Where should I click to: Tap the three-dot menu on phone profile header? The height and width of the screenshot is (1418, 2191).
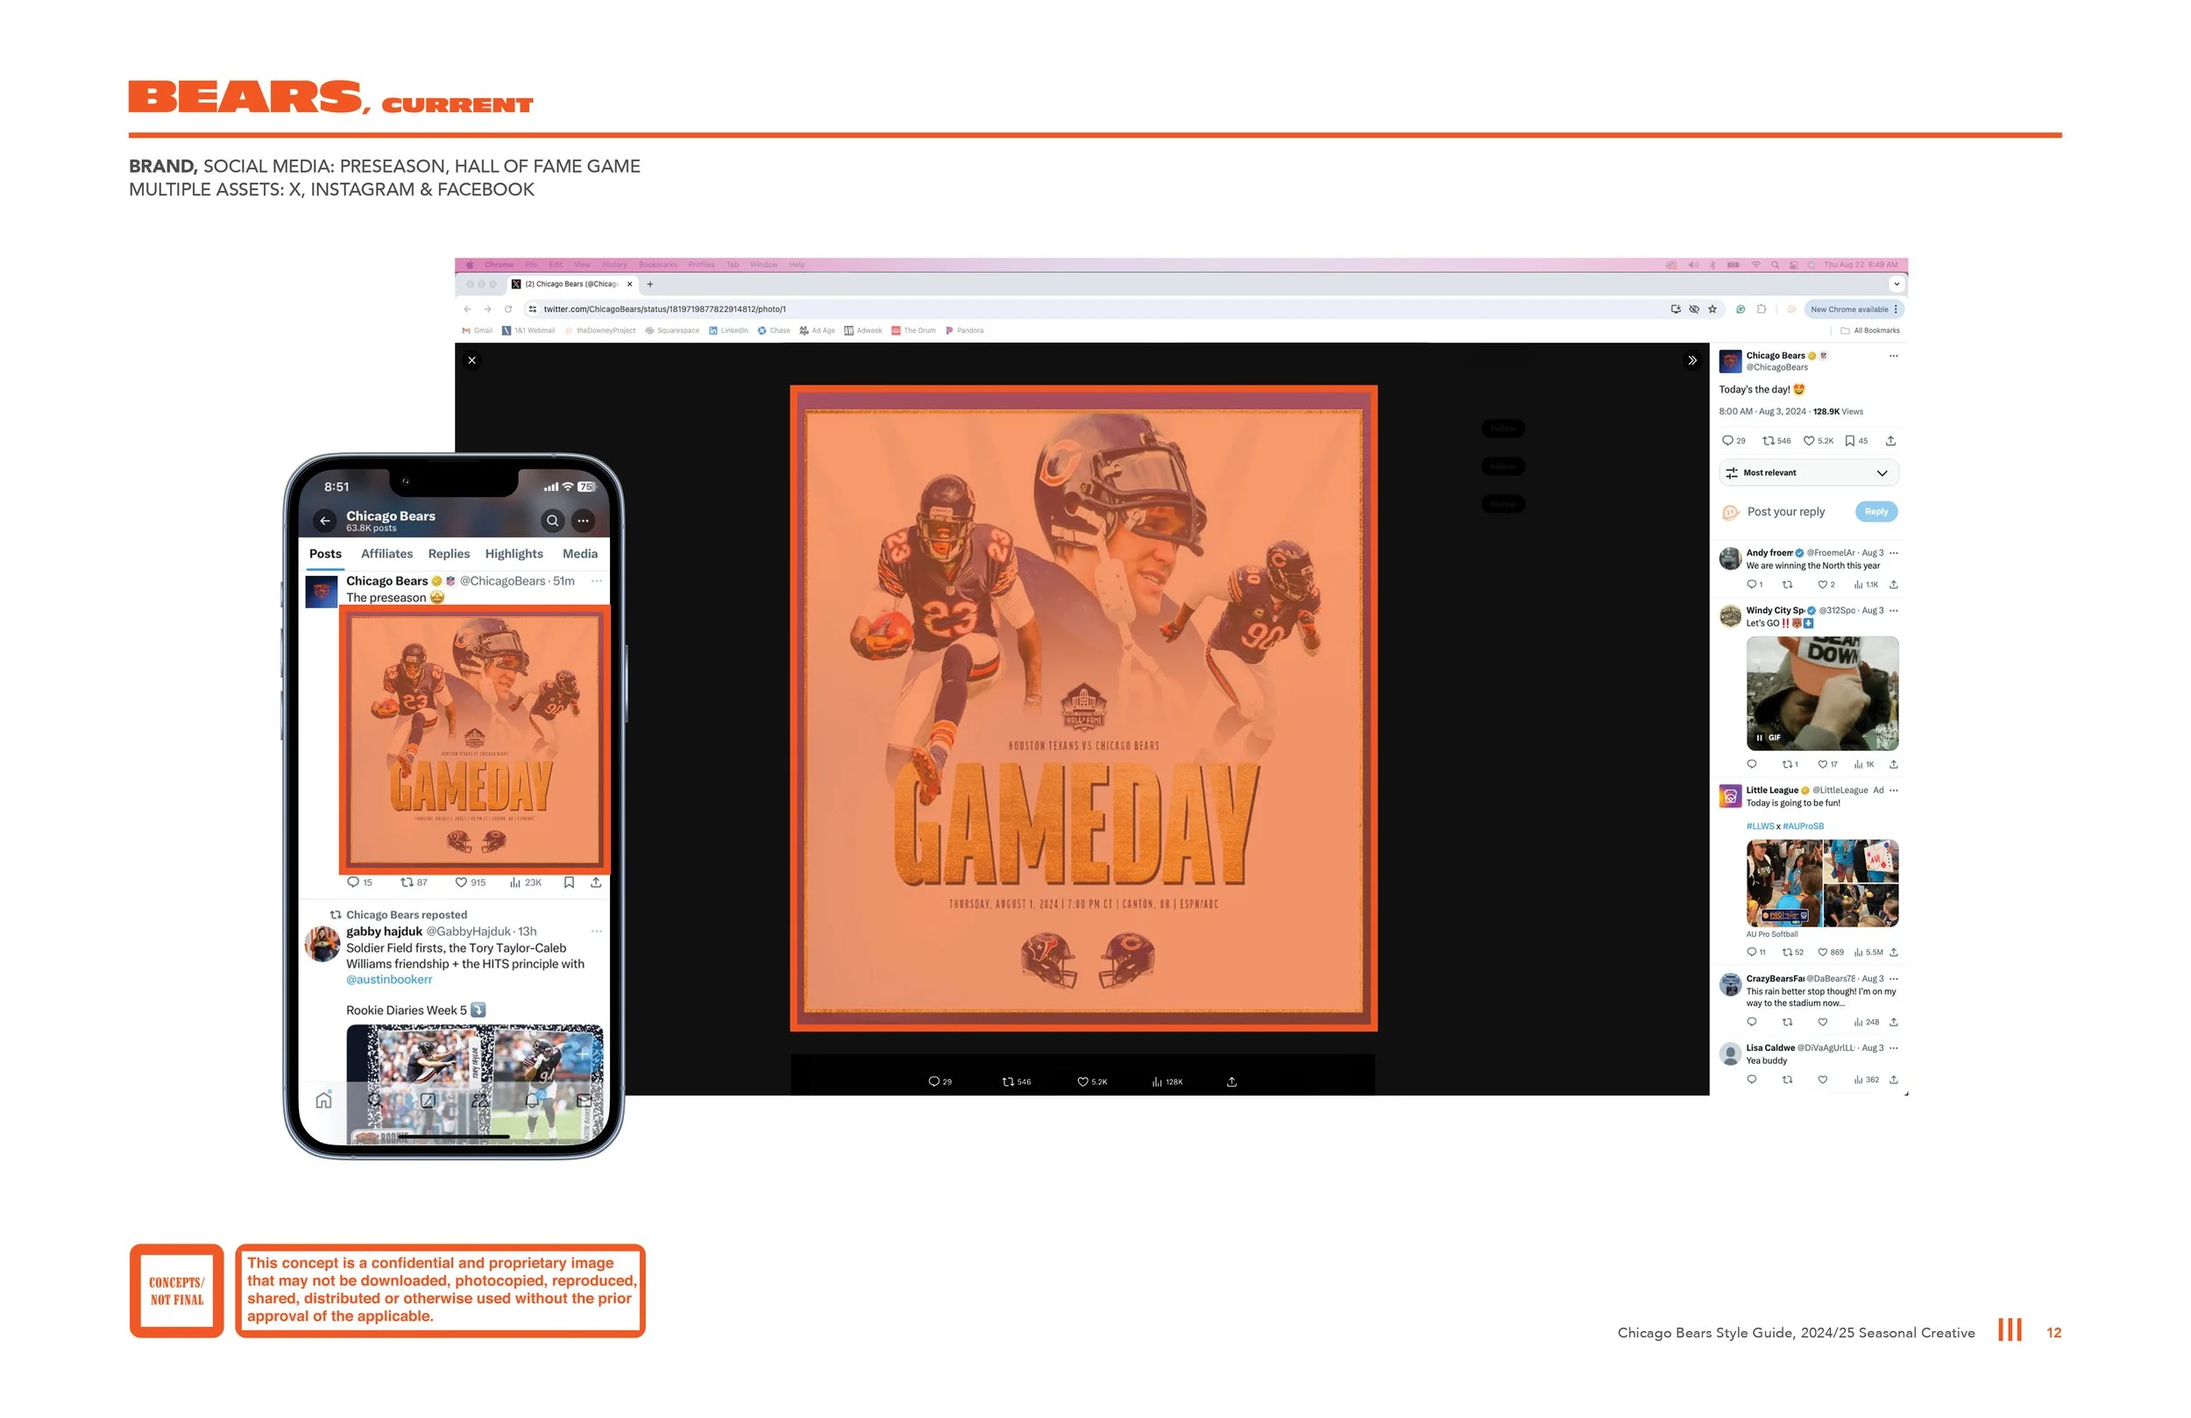coord(584,521)
